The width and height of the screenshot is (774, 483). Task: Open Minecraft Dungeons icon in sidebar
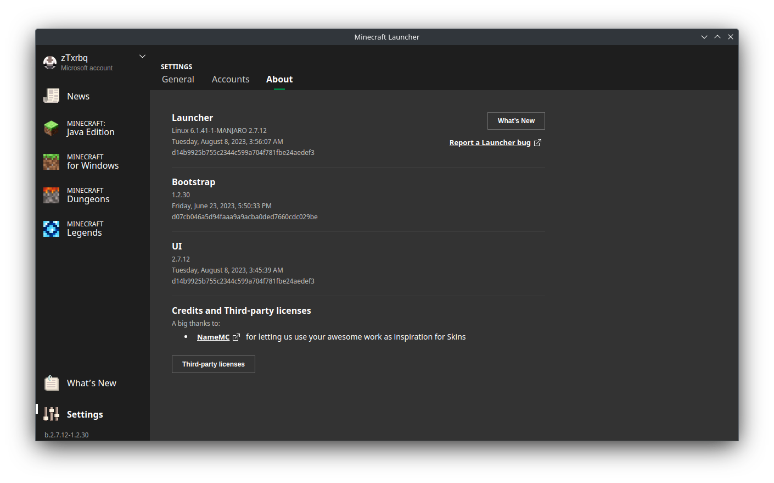point(51,195)
